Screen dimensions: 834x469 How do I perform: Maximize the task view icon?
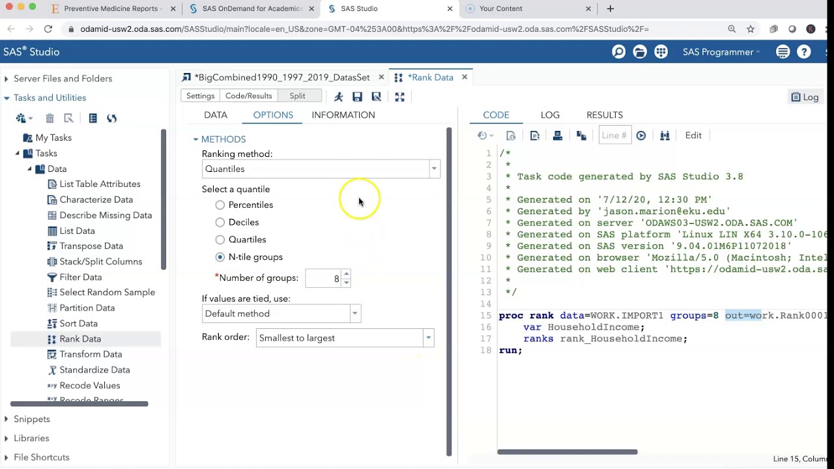399,96
